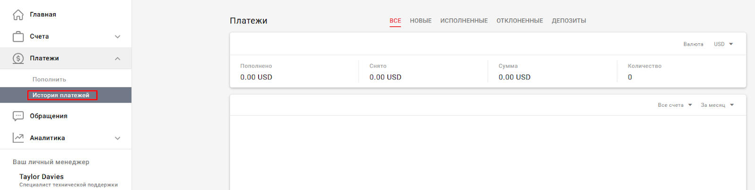The height and width of the screenshot is (190, 755).
Task: Switch to the ВСЕ payments tab
Action: pyautogui.click(x=395, y=21)
